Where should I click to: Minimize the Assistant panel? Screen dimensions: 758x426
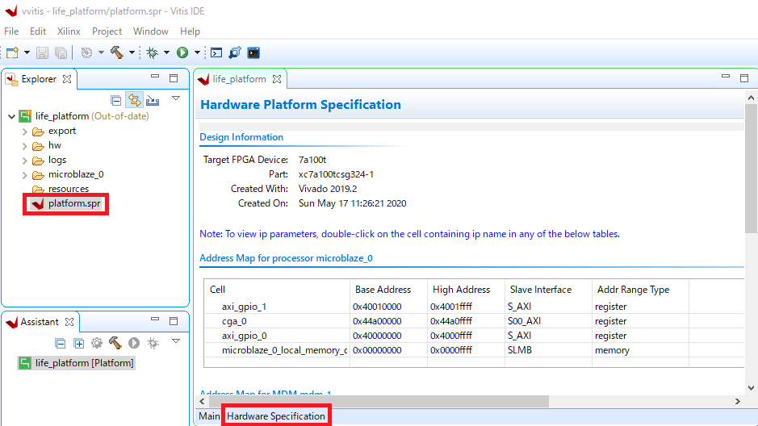pos(155,319)
